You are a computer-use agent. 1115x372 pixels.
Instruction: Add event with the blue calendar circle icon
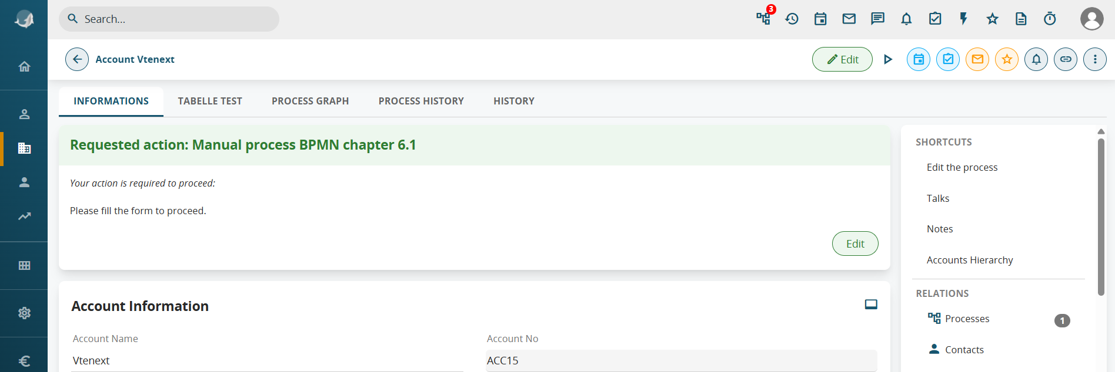[919, 59]
